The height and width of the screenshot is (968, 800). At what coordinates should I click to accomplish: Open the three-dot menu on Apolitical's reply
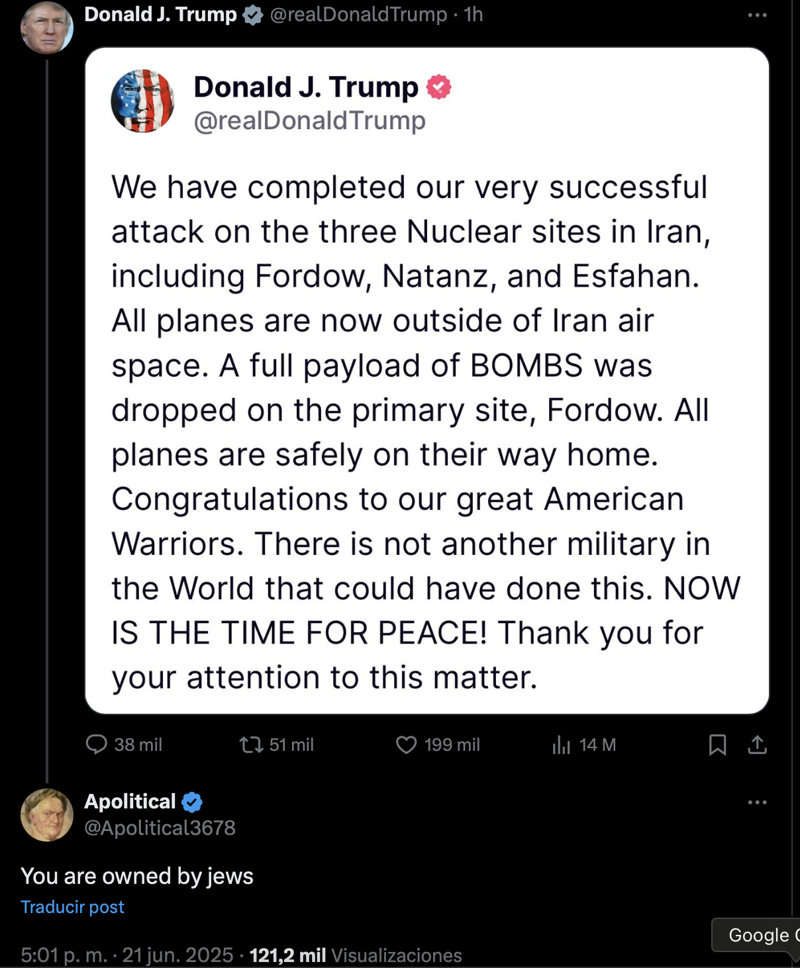point(757,802)
